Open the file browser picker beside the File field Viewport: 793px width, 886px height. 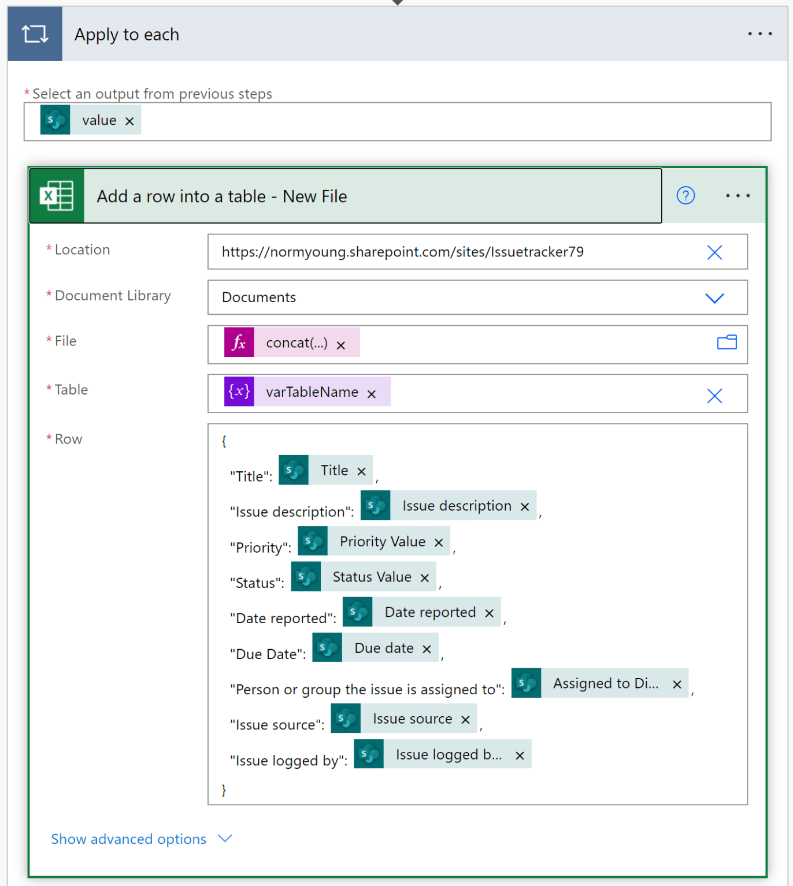[x=727, y=342]
